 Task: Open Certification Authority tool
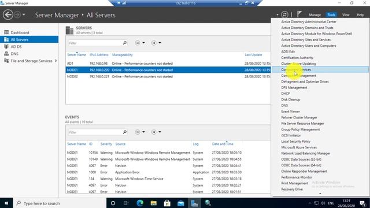coord(297,58)
